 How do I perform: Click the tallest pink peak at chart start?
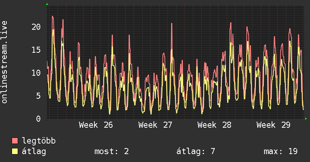[x=53, y=17]
